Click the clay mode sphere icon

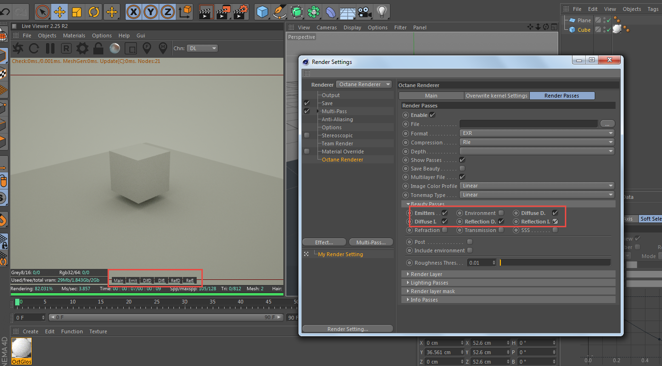115,48
